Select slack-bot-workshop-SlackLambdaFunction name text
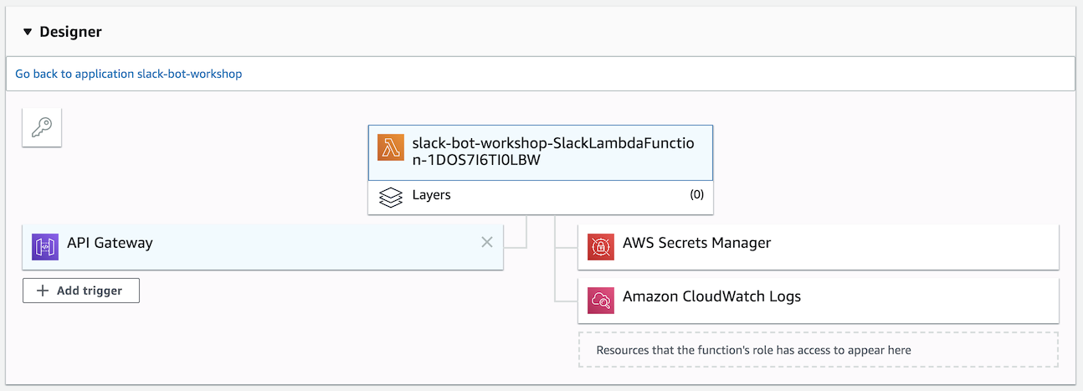The image size is (1083, 391). click(x=552, y=151)
